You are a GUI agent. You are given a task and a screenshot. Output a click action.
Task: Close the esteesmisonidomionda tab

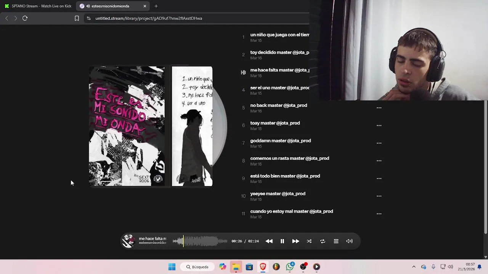[145, 6]
